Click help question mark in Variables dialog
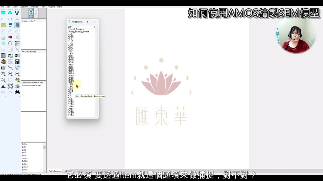Image resolution: width=323 pixels, height=181 pixels. 87,22
